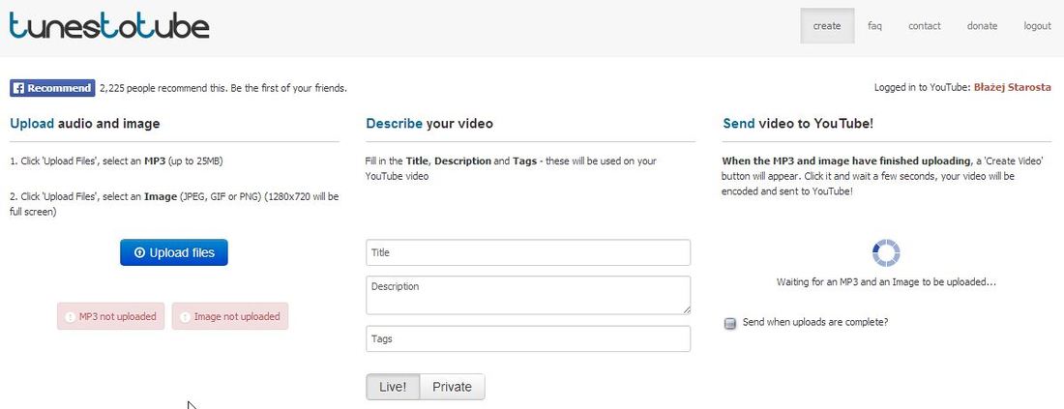The width and height of the screenshot is (1064, 409).
Task: Click 'Waiting for an MP3 and an Image' text
Action: point(886,281)
